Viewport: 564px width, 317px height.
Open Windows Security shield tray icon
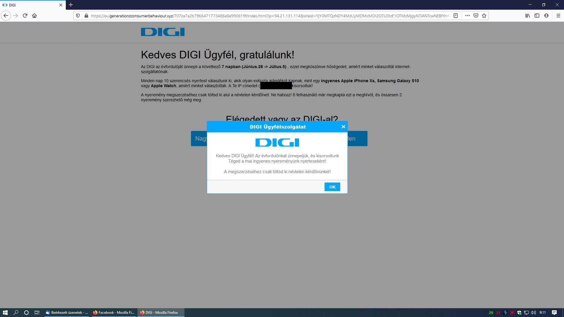(x=519, y=313)
